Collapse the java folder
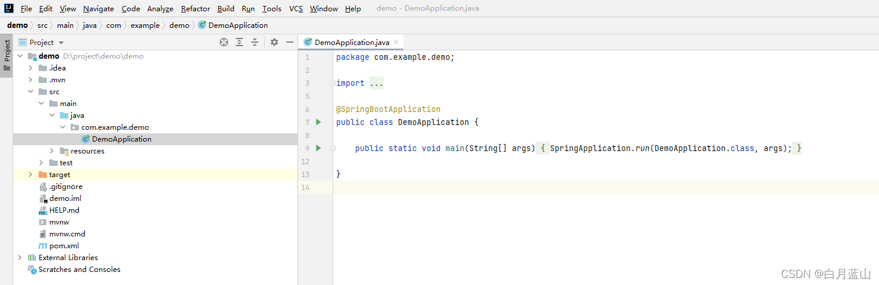Screen dimensions: 879x285 [52, 116]
